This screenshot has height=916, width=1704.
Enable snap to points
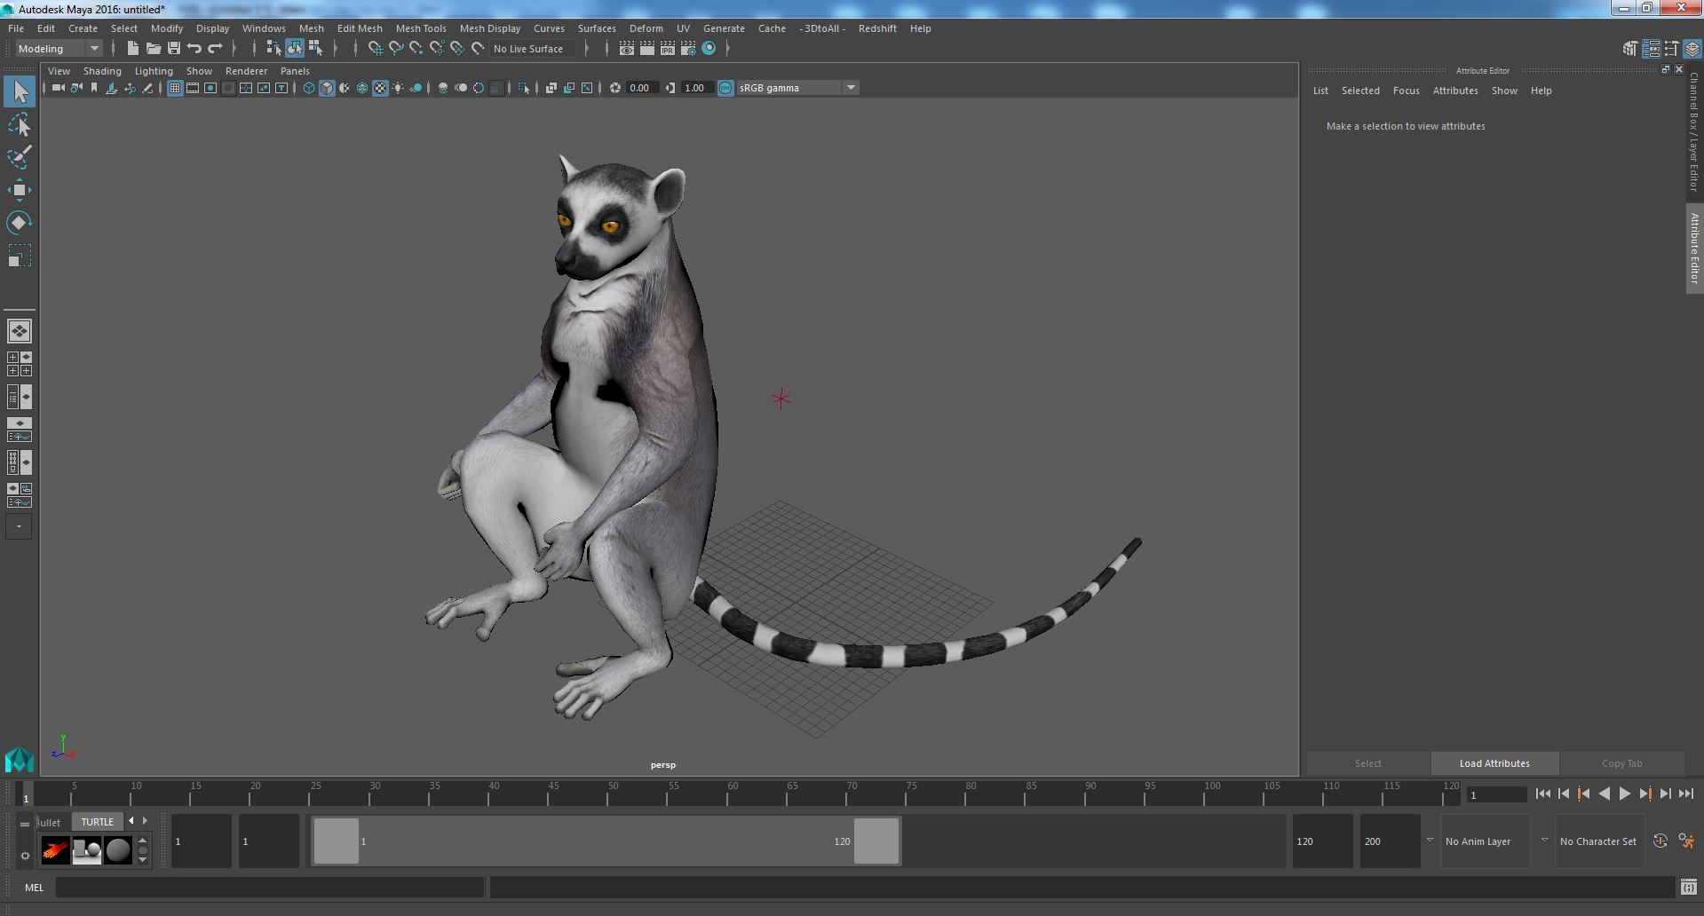click(x=416, y=49)
